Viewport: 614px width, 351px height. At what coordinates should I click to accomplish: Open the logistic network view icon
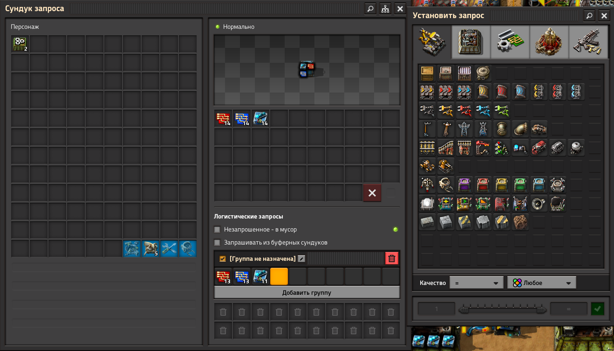pos(385,8)
